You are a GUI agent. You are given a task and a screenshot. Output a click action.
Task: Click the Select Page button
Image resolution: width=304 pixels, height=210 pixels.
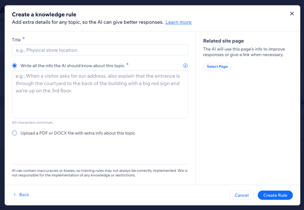click(217, 66)
